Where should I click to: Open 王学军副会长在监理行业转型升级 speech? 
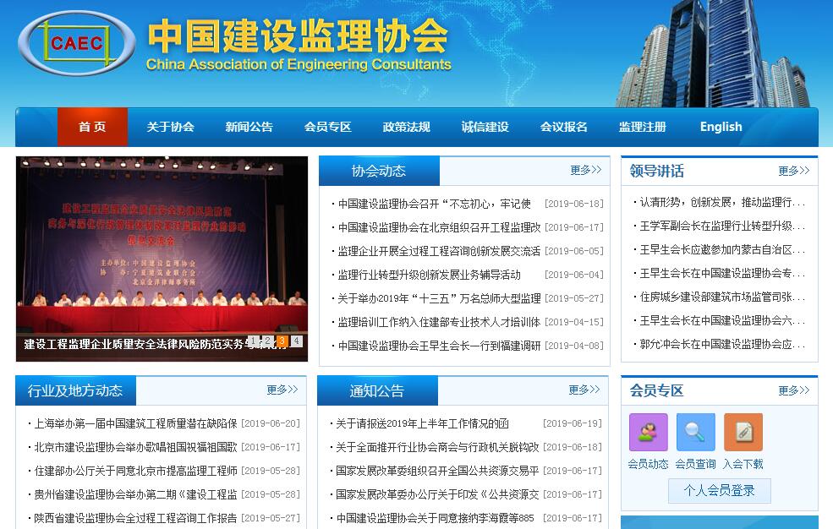[x=722, y=226]
